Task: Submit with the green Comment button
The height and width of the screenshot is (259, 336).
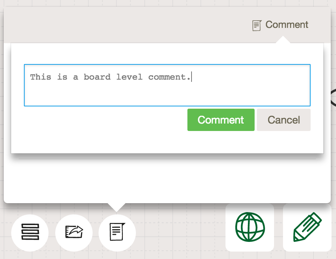Action: 221,120
